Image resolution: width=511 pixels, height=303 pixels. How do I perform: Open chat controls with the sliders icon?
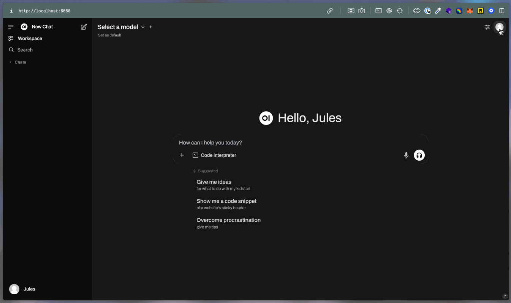[487, 27]
